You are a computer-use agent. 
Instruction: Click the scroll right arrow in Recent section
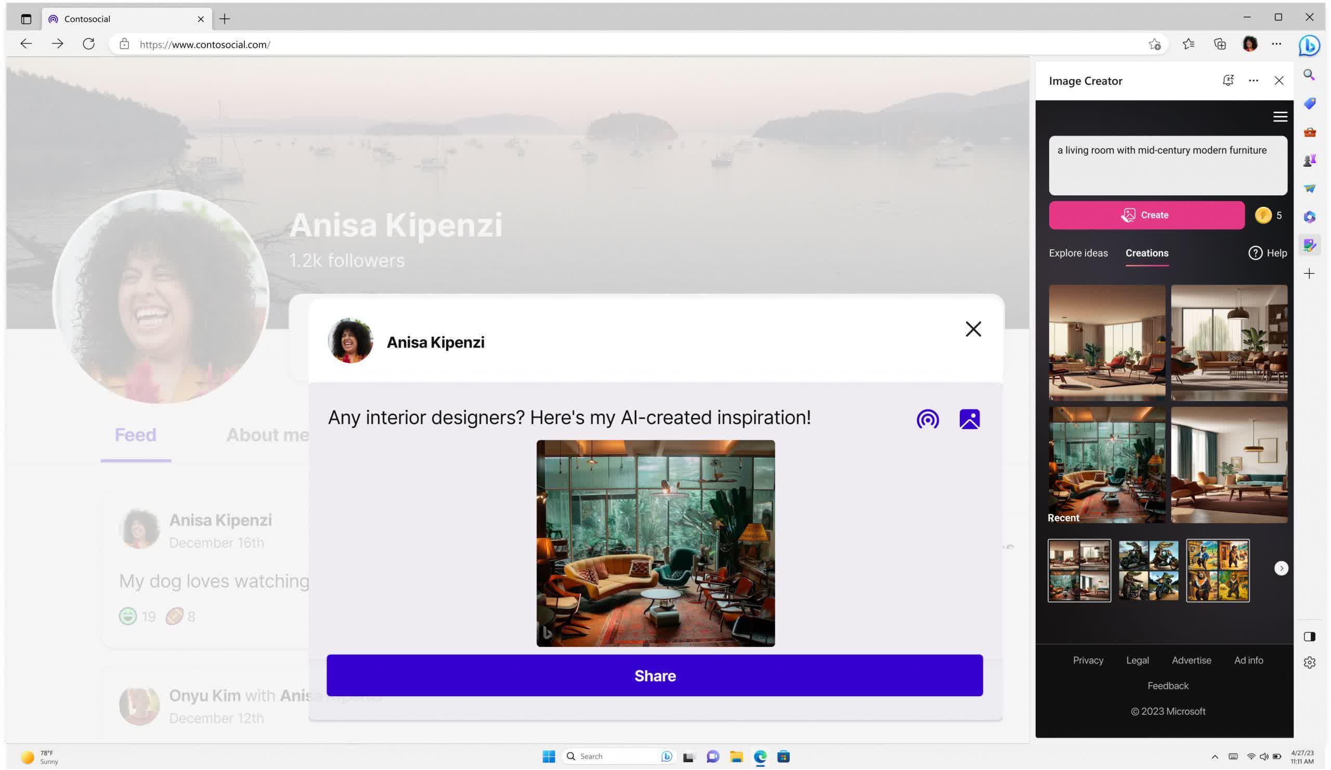click(x=1281, y=568)
